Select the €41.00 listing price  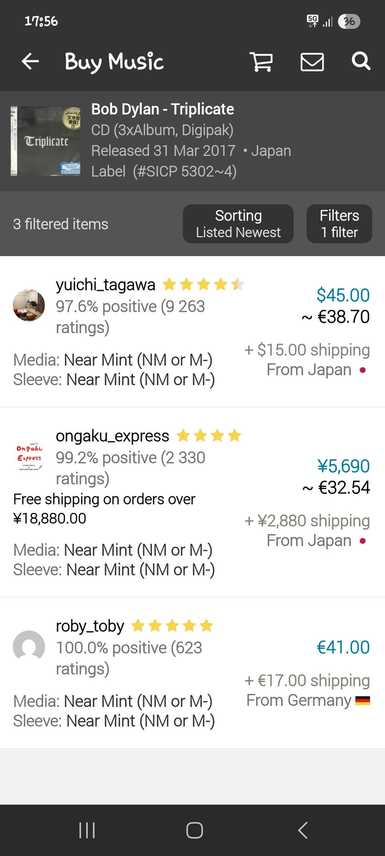[343, 647]
